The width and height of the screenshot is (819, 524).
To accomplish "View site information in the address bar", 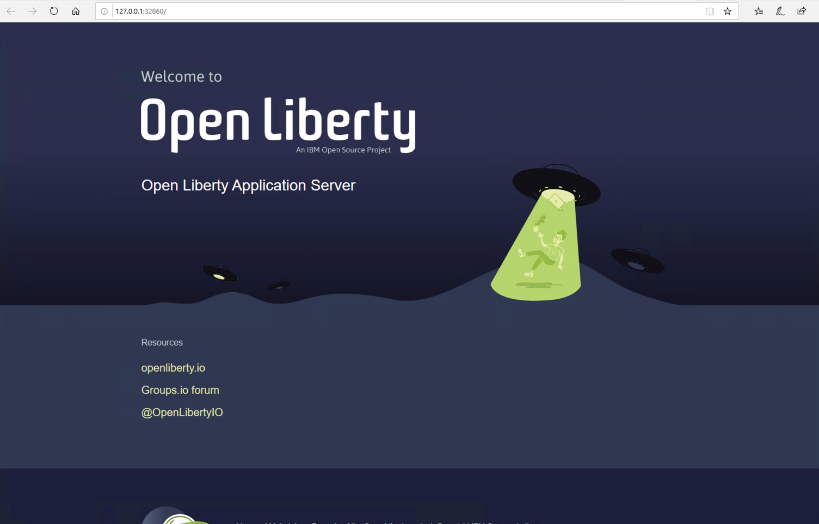I will (103, 11).
